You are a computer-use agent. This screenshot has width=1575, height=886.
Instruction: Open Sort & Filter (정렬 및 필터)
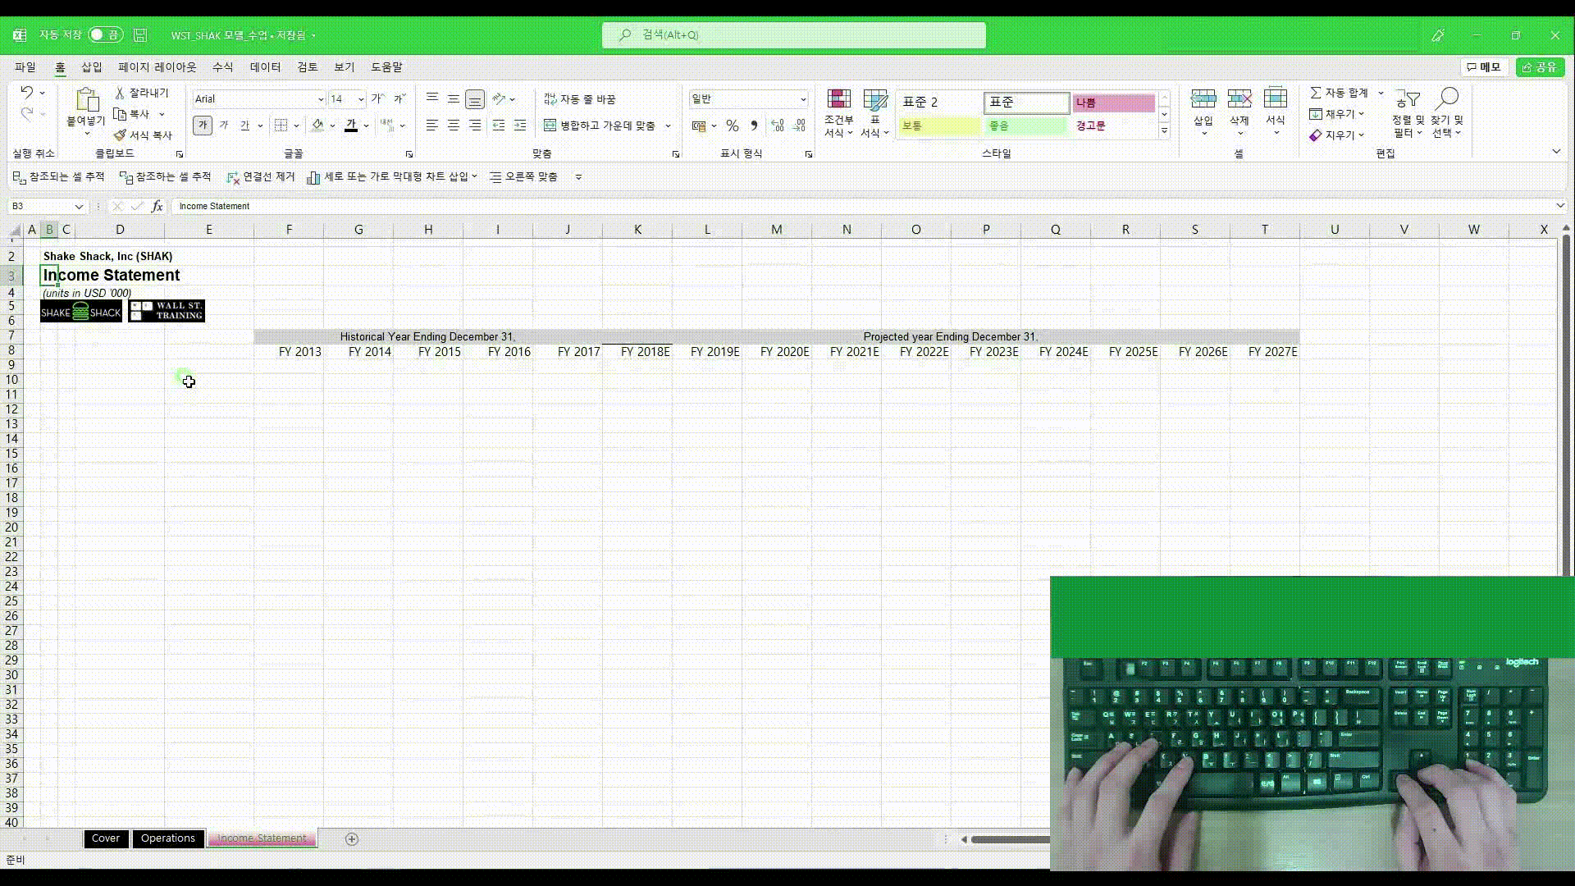[1408, 112]
